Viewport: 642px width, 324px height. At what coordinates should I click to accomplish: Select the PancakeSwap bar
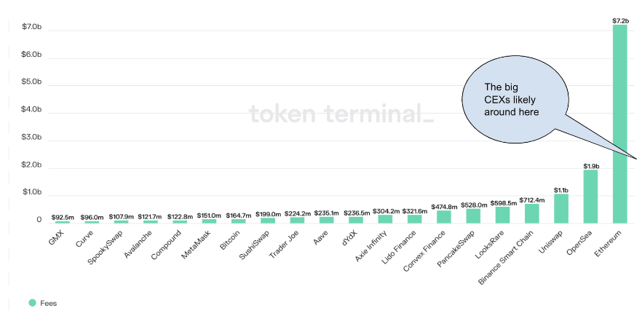tap(473, 216)
